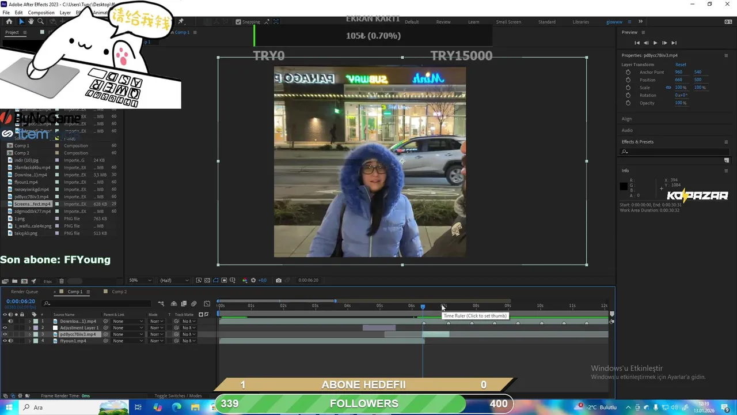Toggle mask and shape path visibility

coord(216,280)
